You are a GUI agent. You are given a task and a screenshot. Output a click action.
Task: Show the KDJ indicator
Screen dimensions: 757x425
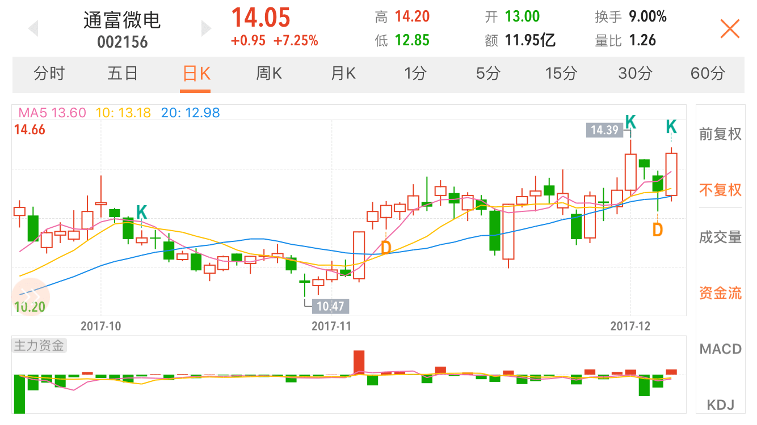[x=720, y=405]
